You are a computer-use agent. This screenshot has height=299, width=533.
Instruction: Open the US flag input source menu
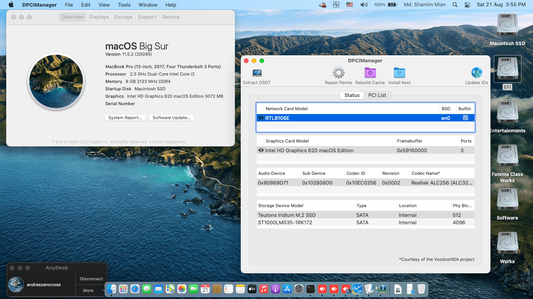tap(350, 5)
